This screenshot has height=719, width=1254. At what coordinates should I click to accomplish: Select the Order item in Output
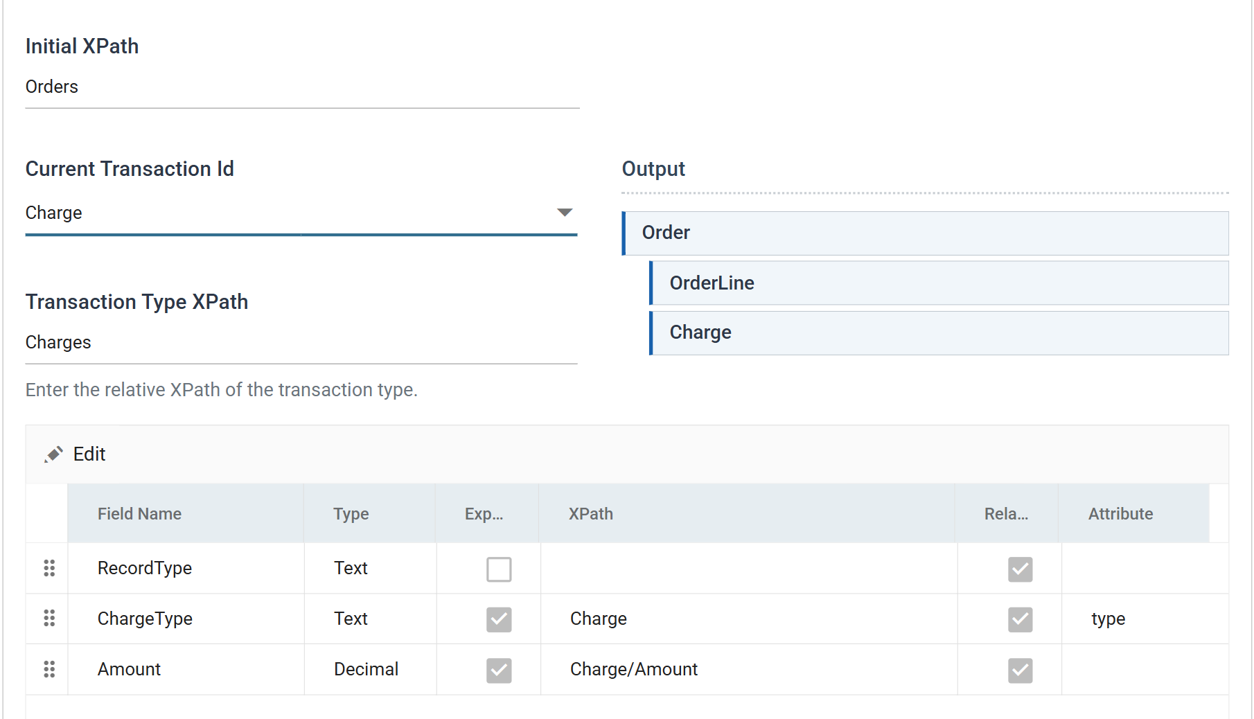click(x=926, y=233)
